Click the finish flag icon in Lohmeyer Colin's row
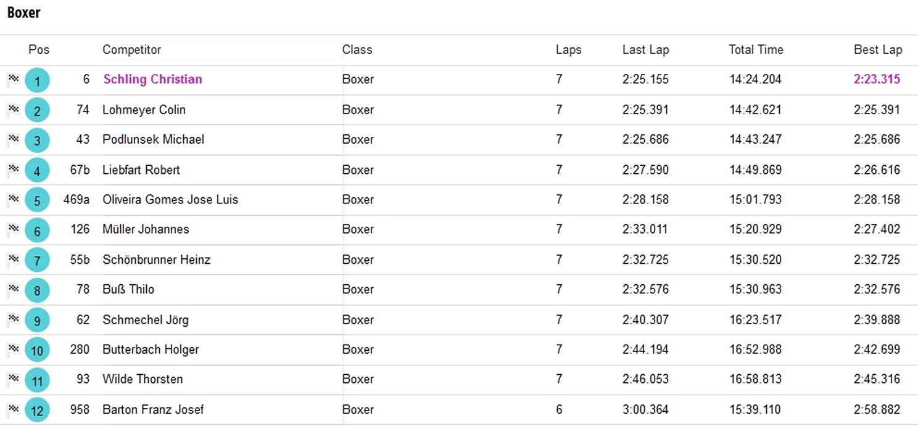This screenshot has height=434, width=918. click(x=13, y=110)
